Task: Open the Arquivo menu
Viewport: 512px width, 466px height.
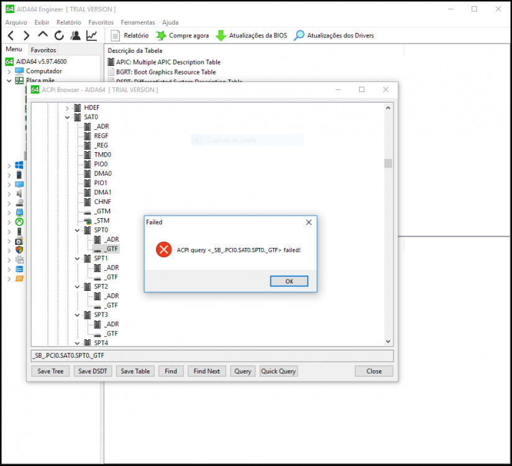Action: coord(16,22)
